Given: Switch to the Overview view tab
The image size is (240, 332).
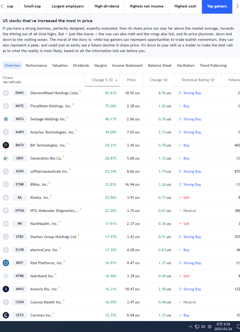Looking at the screenshot, I should [13, 65].
